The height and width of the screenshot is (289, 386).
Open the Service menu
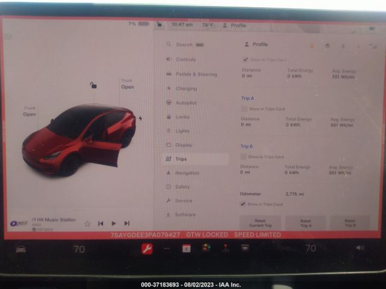(179, 200)
